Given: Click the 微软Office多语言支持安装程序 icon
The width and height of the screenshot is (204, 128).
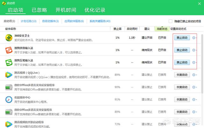Looking at the screenshot, I should coord(9,112).
